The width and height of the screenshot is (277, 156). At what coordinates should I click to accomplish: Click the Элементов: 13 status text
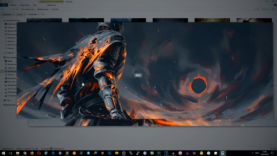point(7,148)
